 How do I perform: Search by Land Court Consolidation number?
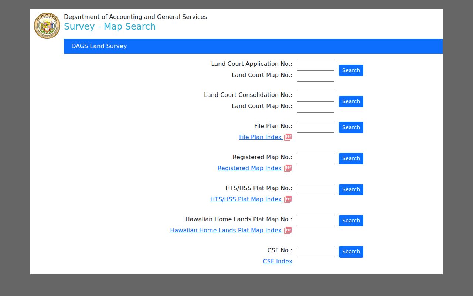[x=351, y=101]
